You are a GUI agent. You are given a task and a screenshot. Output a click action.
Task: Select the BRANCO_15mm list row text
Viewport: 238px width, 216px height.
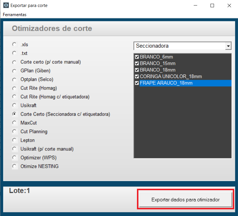tap(158, 63)
